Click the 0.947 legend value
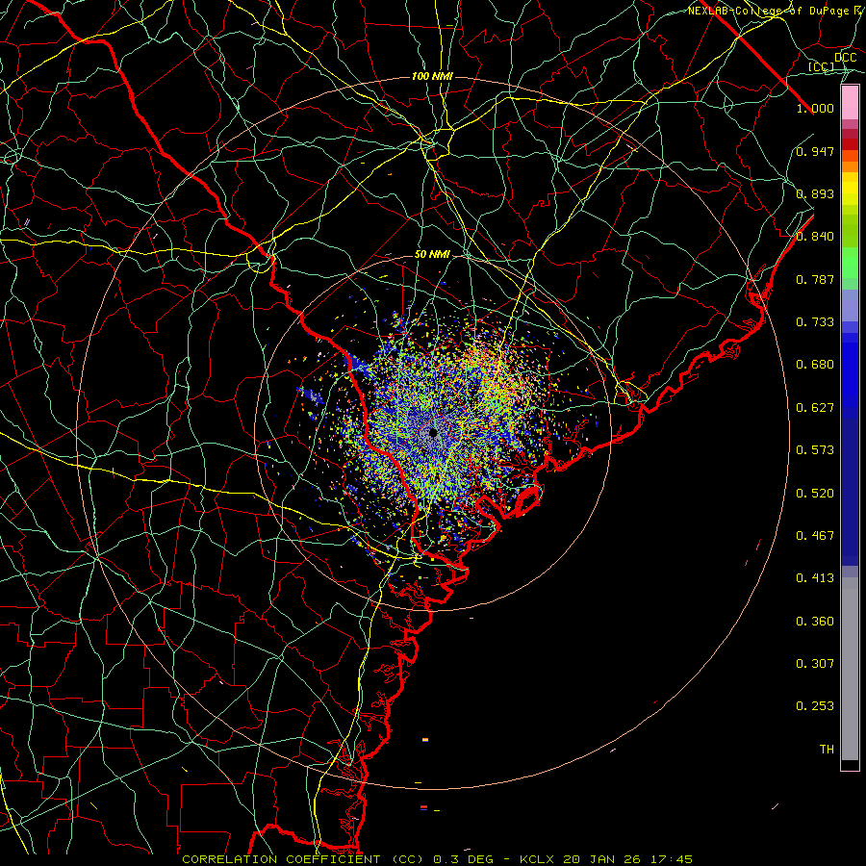The height and width of the screenshot is (866, 866). pos(815,151)
